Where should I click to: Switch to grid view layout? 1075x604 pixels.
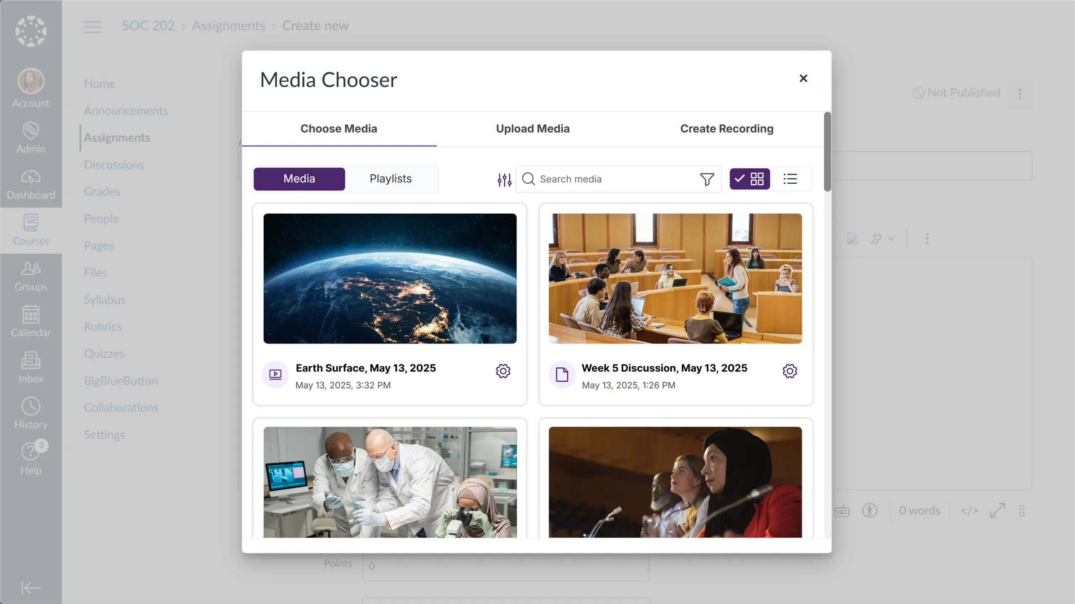[750, 179]
